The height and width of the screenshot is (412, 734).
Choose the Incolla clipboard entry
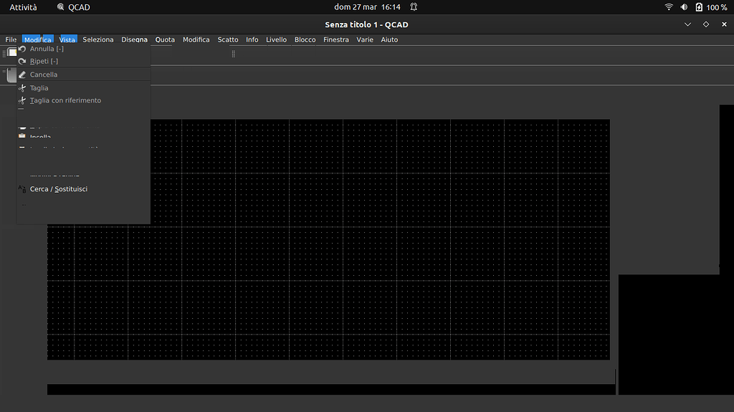click(83, 137)
